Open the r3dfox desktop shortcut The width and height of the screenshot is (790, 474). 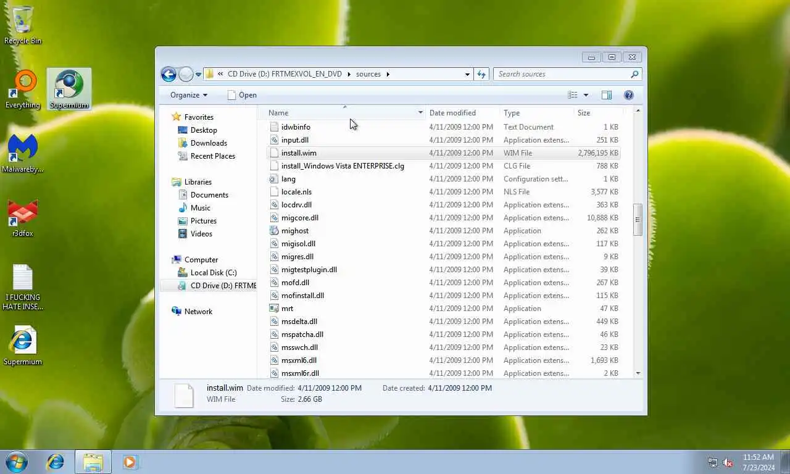coord(23,218)
